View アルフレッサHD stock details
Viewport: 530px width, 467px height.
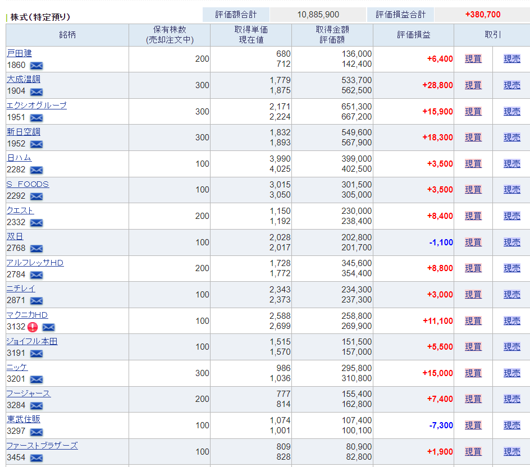coord(35,263)
